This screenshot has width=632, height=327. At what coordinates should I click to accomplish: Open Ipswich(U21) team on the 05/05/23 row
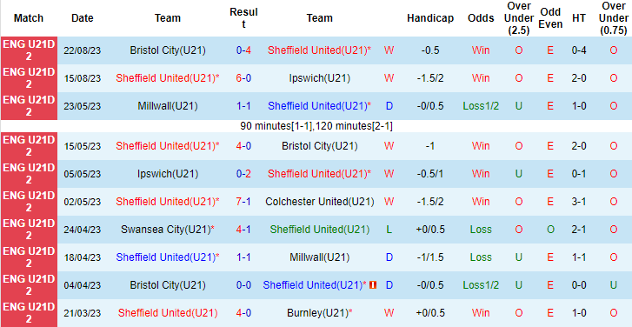click(x=168, y=174)
